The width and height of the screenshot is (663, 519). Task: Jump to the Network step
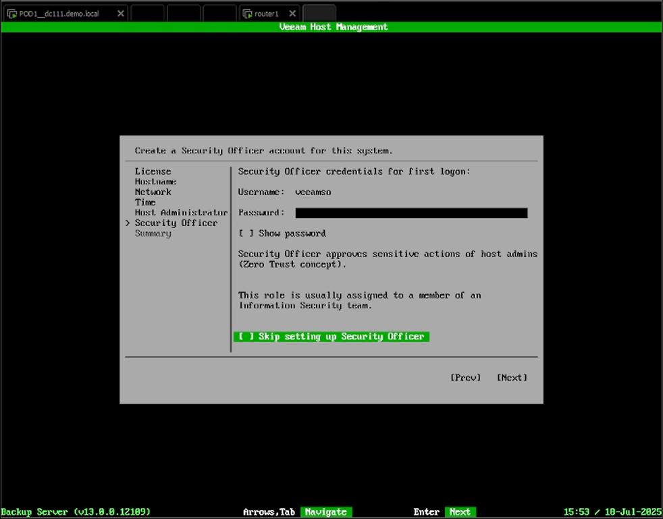click(153, 192)
